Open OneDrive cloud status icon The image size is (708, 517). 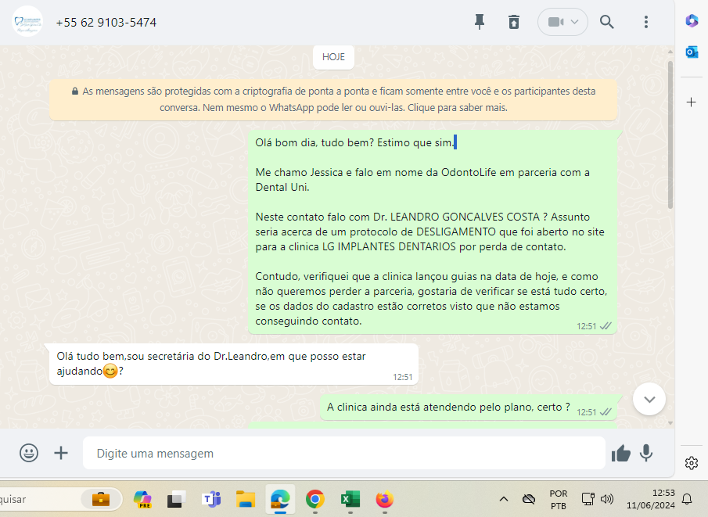pos(529,499)
